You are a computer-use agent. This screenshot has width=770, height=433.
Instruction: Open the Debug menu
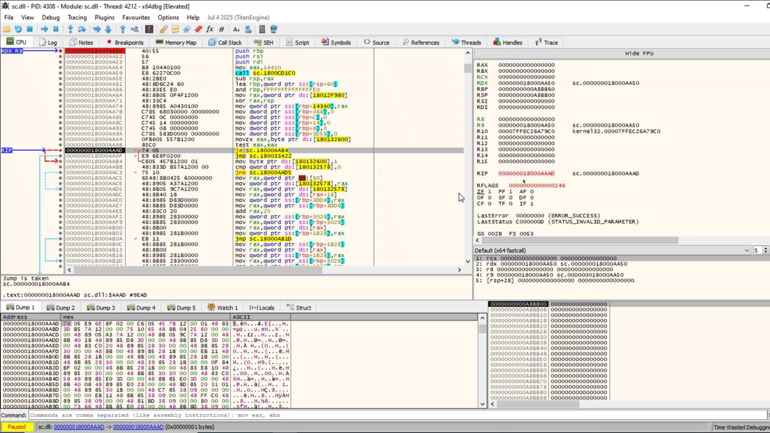tap(51, 18)
